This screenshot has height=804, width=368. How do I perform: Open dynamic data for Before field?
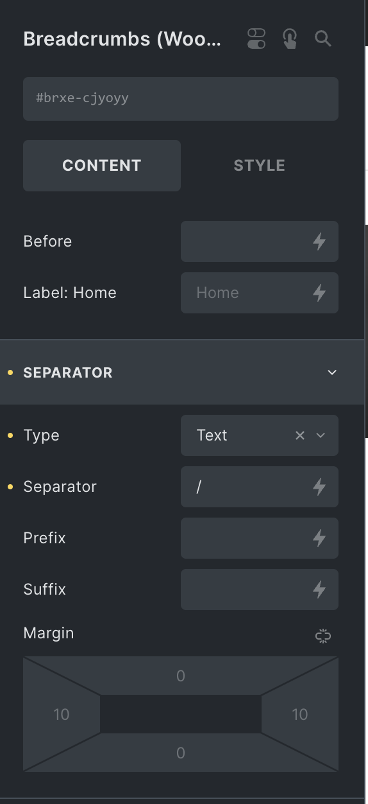point(319,241)
